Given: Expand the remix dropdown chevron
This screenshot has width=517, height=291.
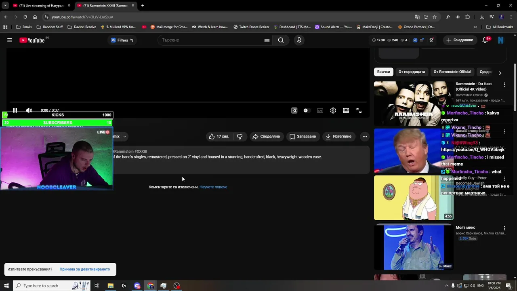Looking at the screenshot, I should pos(124,137).
